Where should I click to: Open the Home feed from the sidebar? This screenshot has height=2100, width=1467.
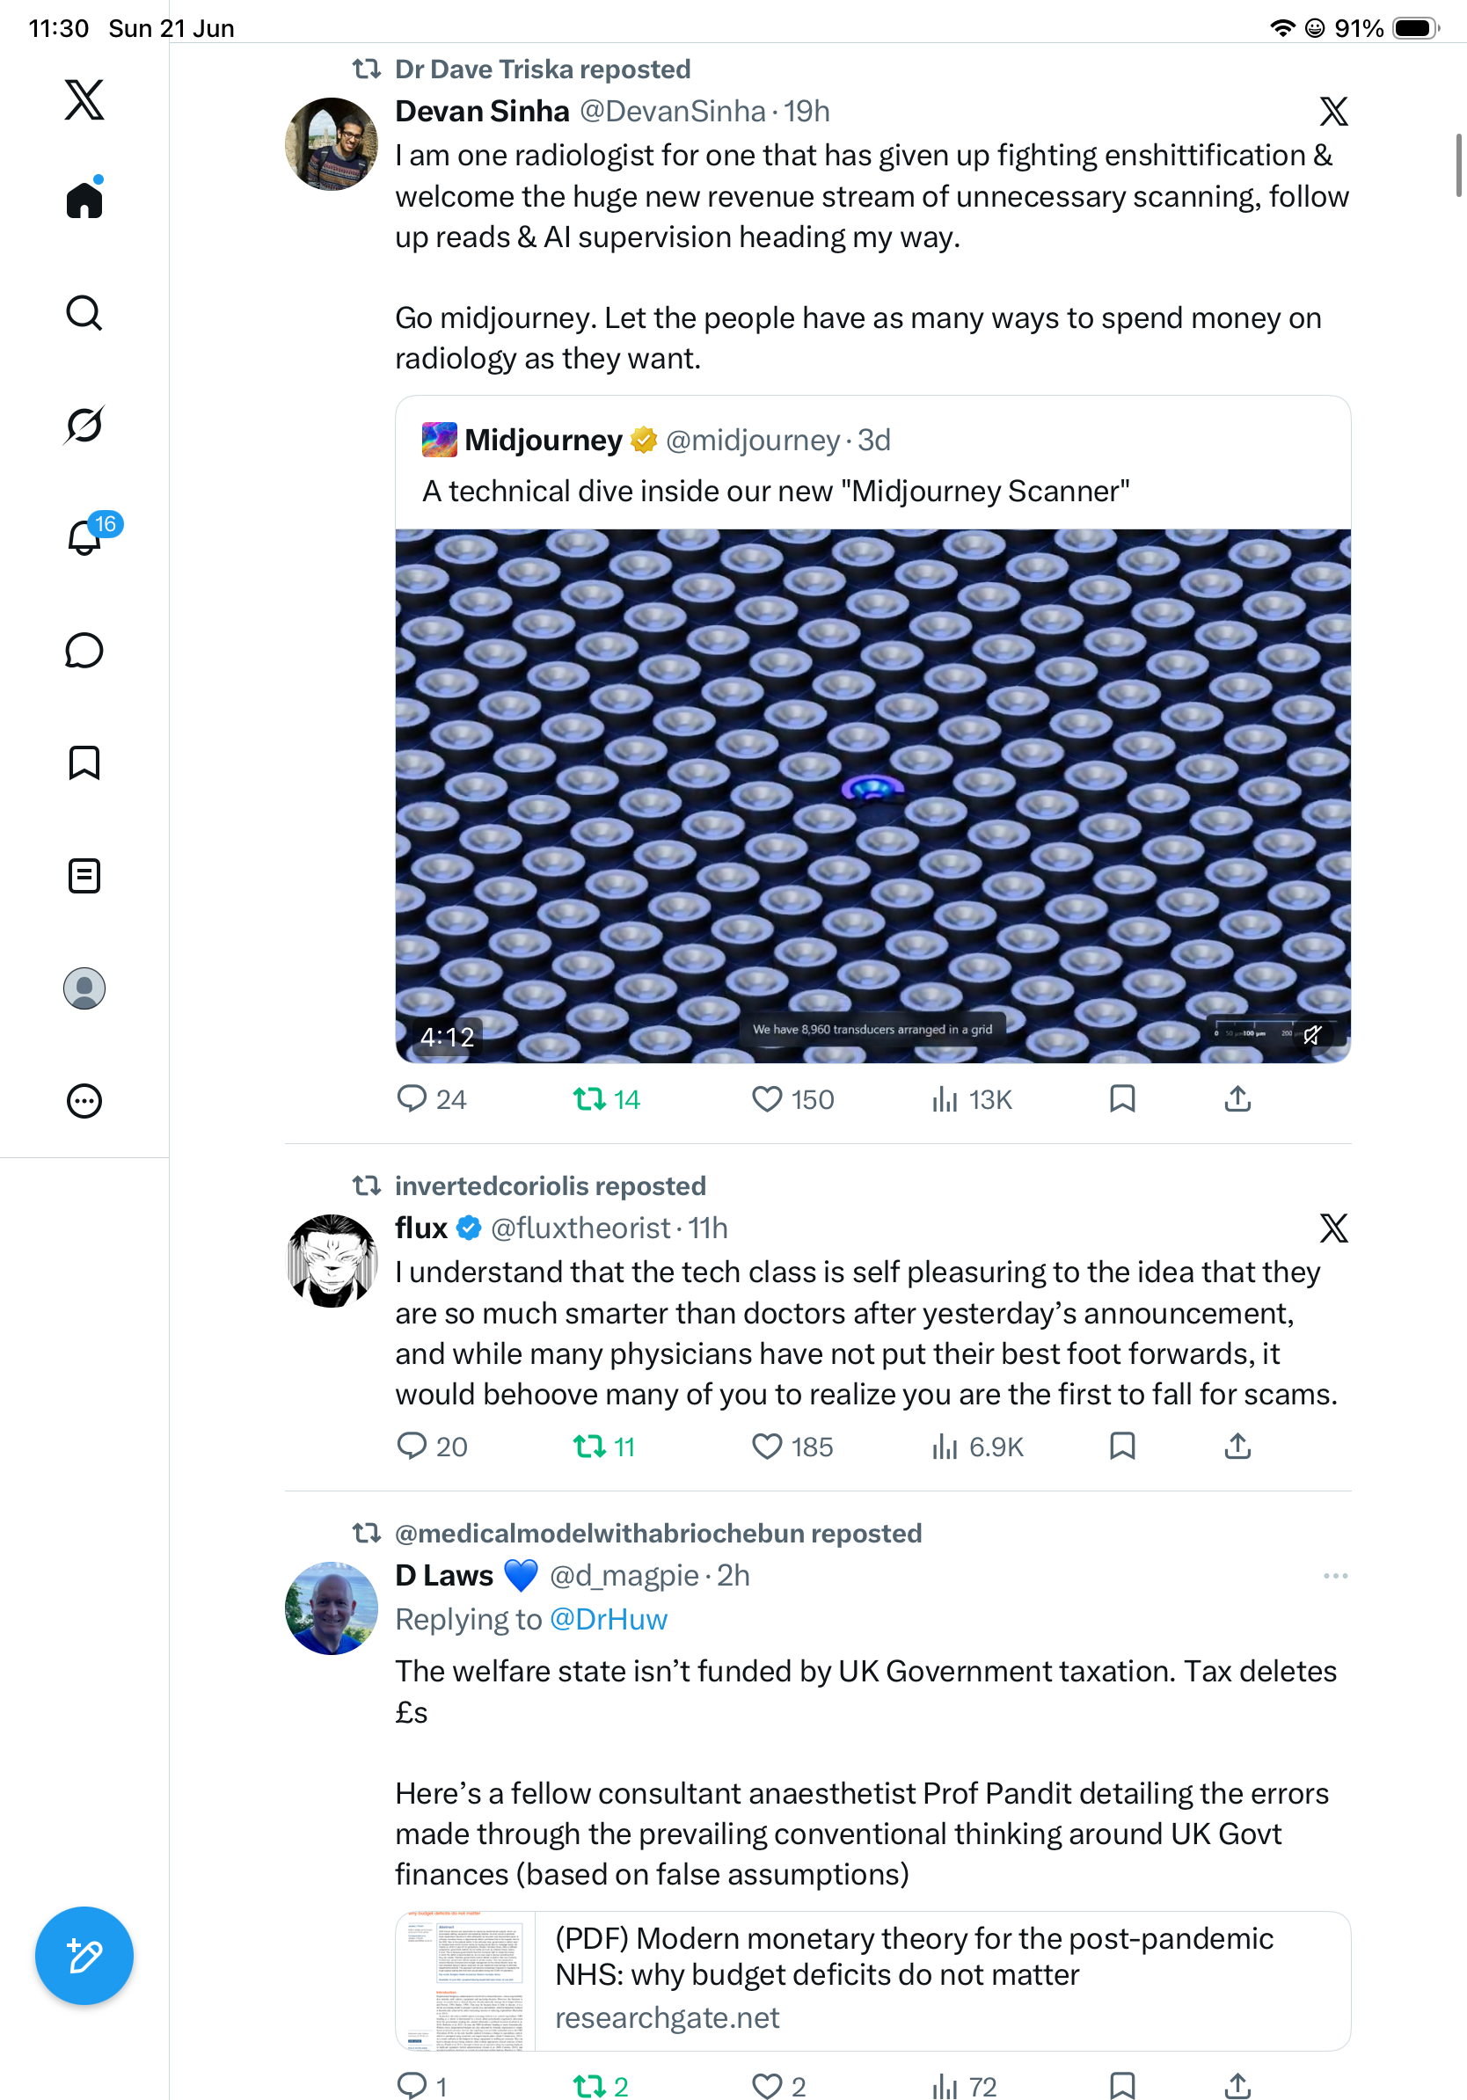tap(84, 199)
